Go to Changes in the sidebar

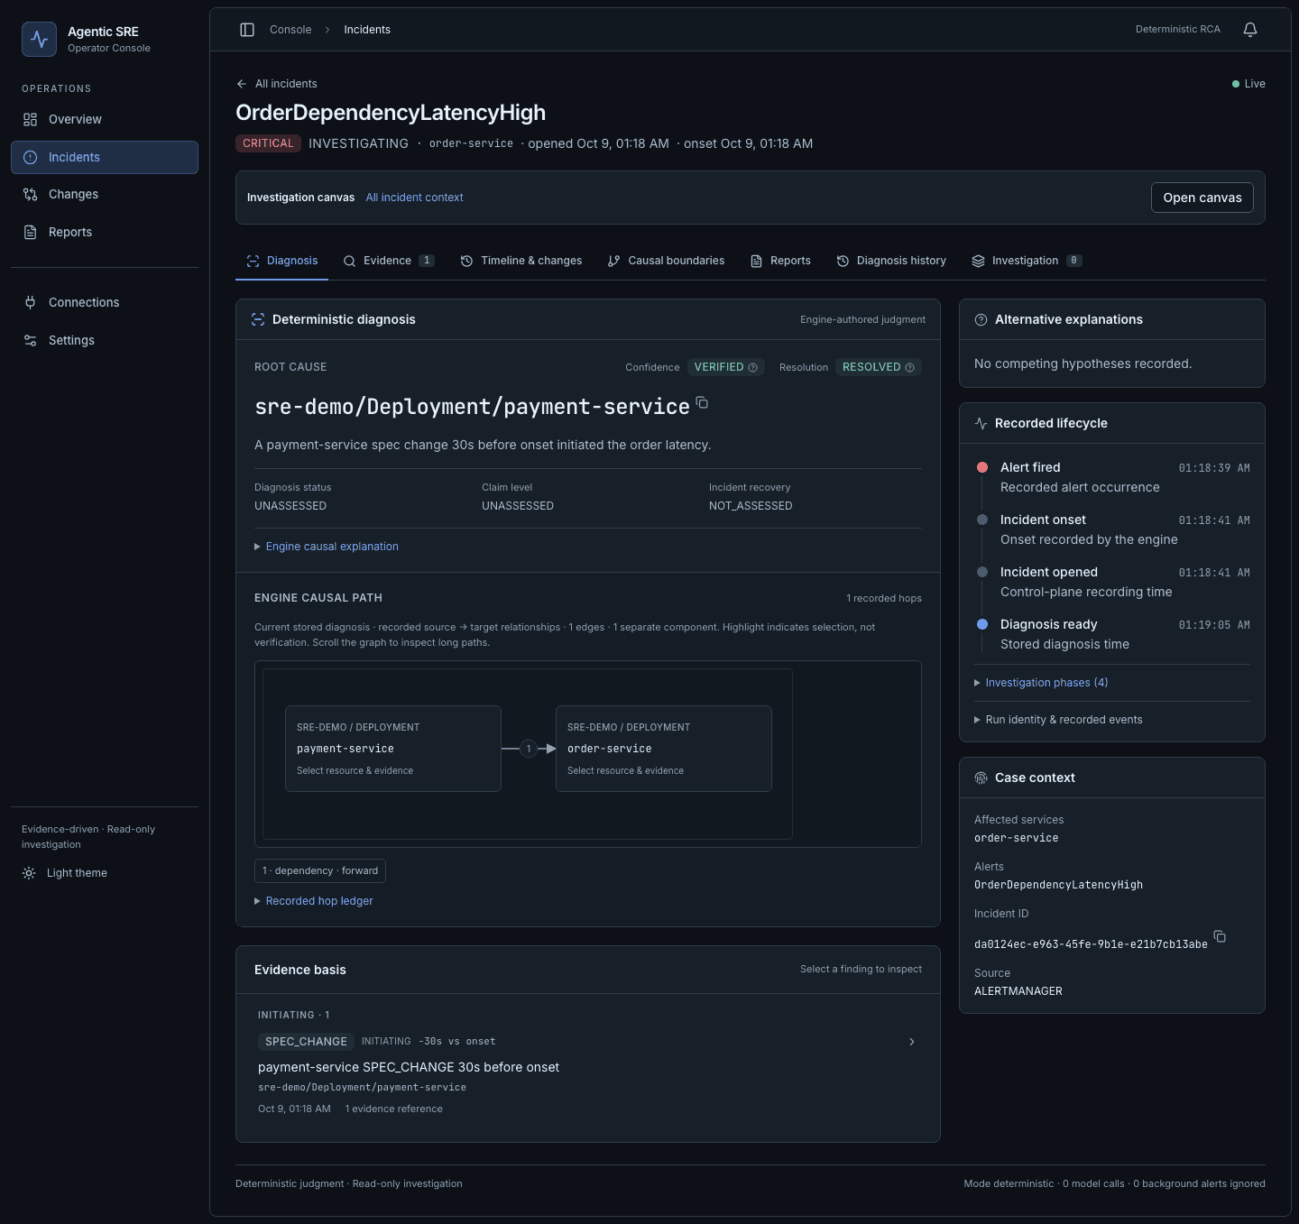point(105,194)
